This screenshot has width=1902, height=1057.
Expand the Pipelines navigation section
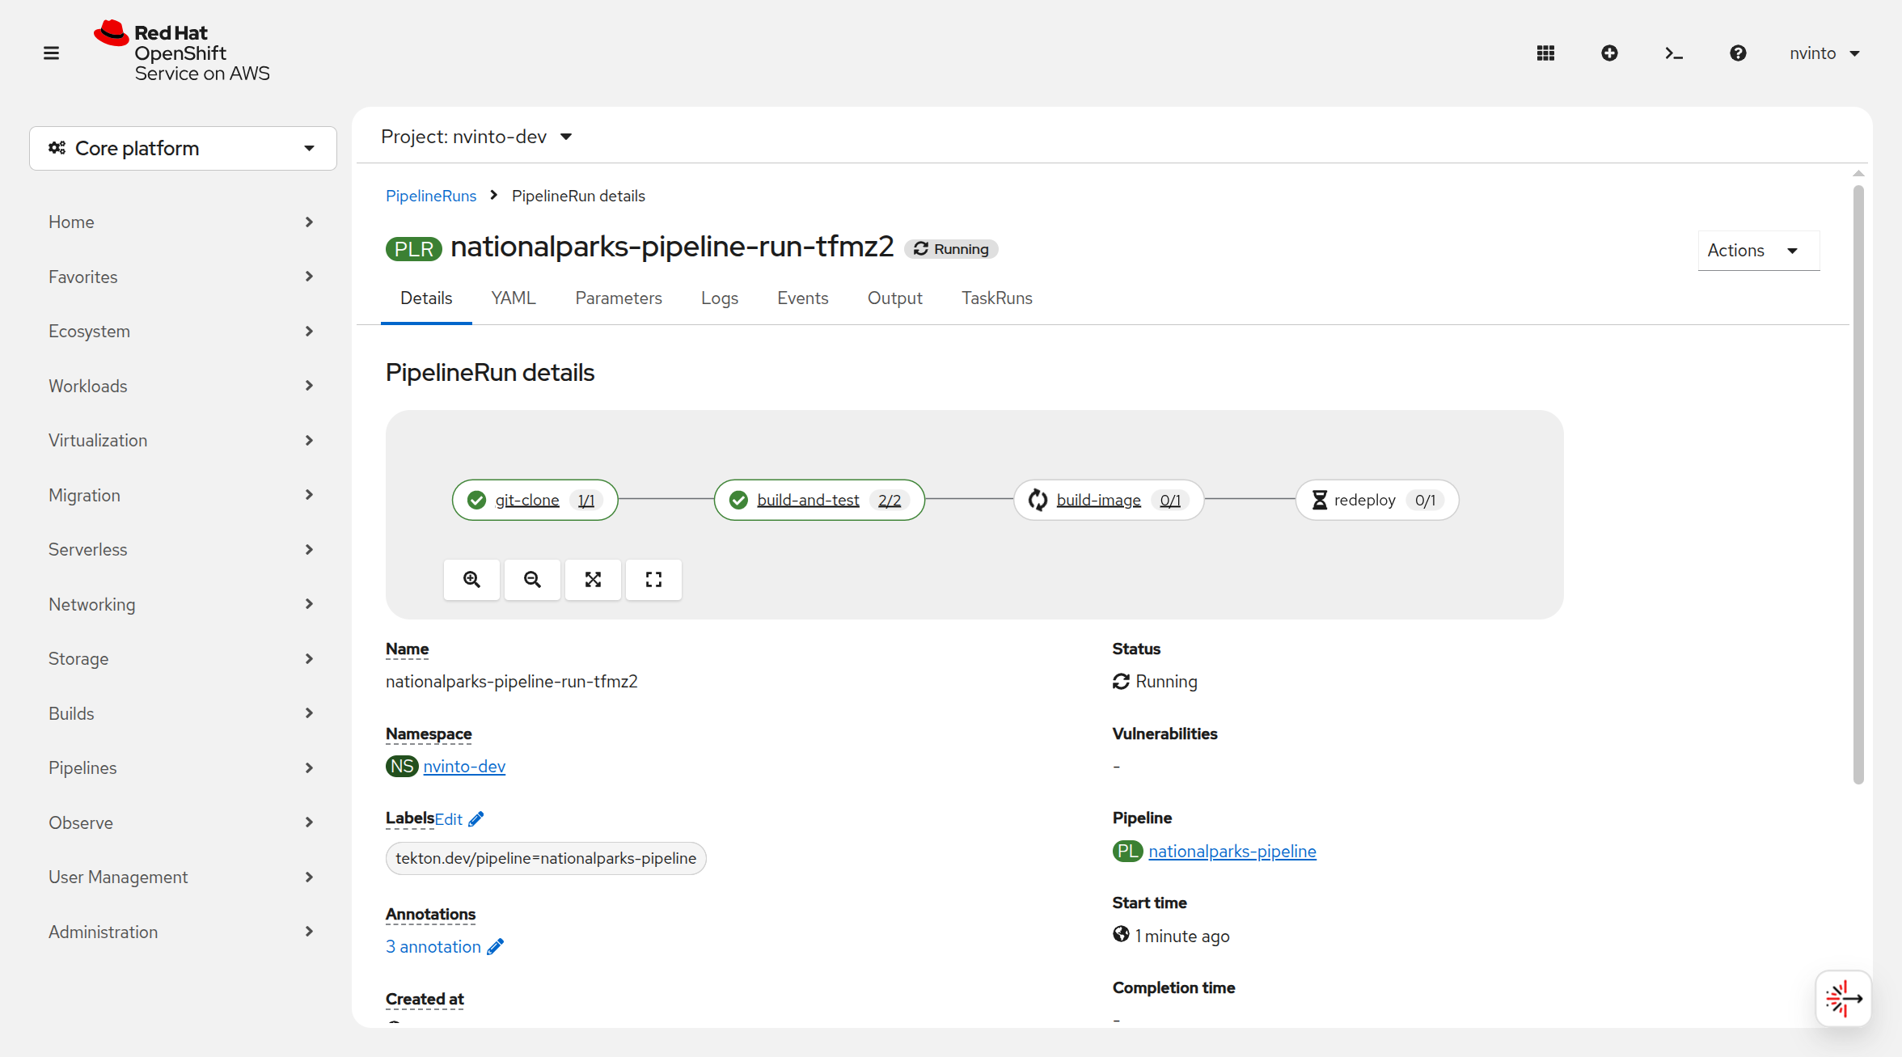point(181,767)
